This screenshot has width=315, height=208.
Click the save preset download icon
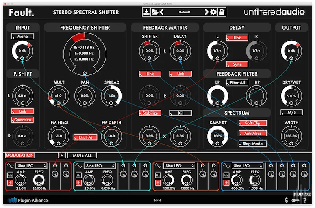pyautogui.click(x=146, y=12)
